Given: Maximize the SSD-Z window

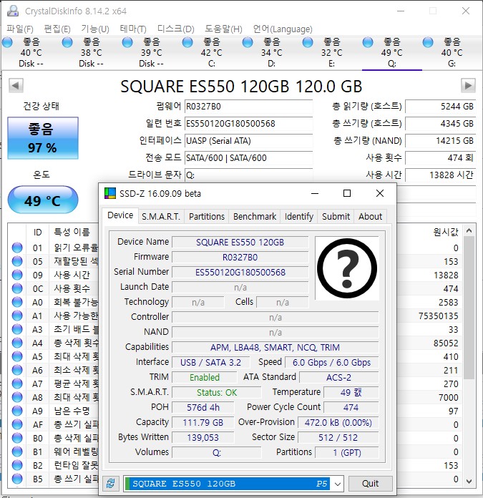Looking at the screenshot, I should (347, 193).
